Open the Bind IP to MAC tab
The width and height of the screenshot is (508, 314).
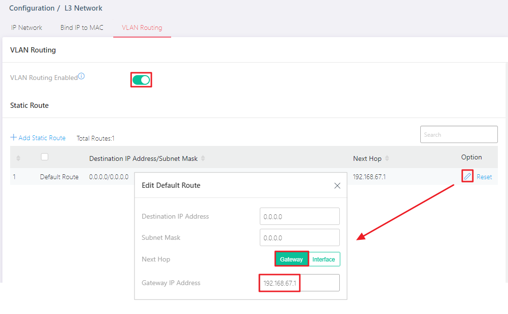(82, 27)
